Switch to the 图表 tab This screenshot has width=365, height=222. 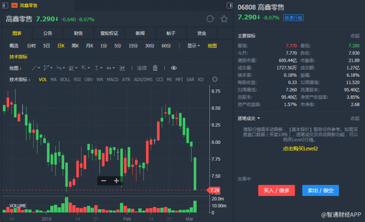click(17, 33)
